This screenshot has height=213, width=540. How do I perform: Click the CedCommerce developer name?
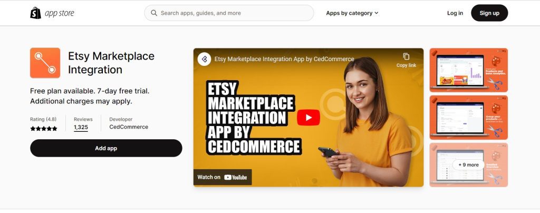click(129, 127)
